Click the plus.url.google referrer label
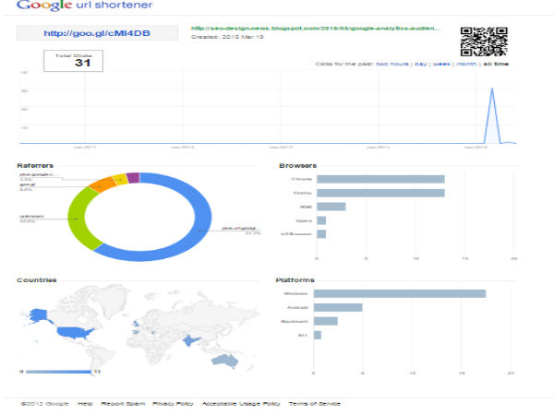 coord(238,228)
